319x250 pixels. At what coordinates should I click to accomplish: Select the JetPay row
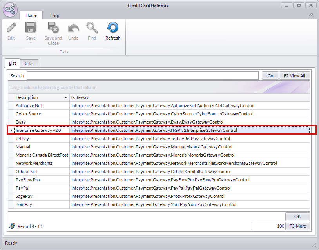pyautogui.click(x=159, y=139)
